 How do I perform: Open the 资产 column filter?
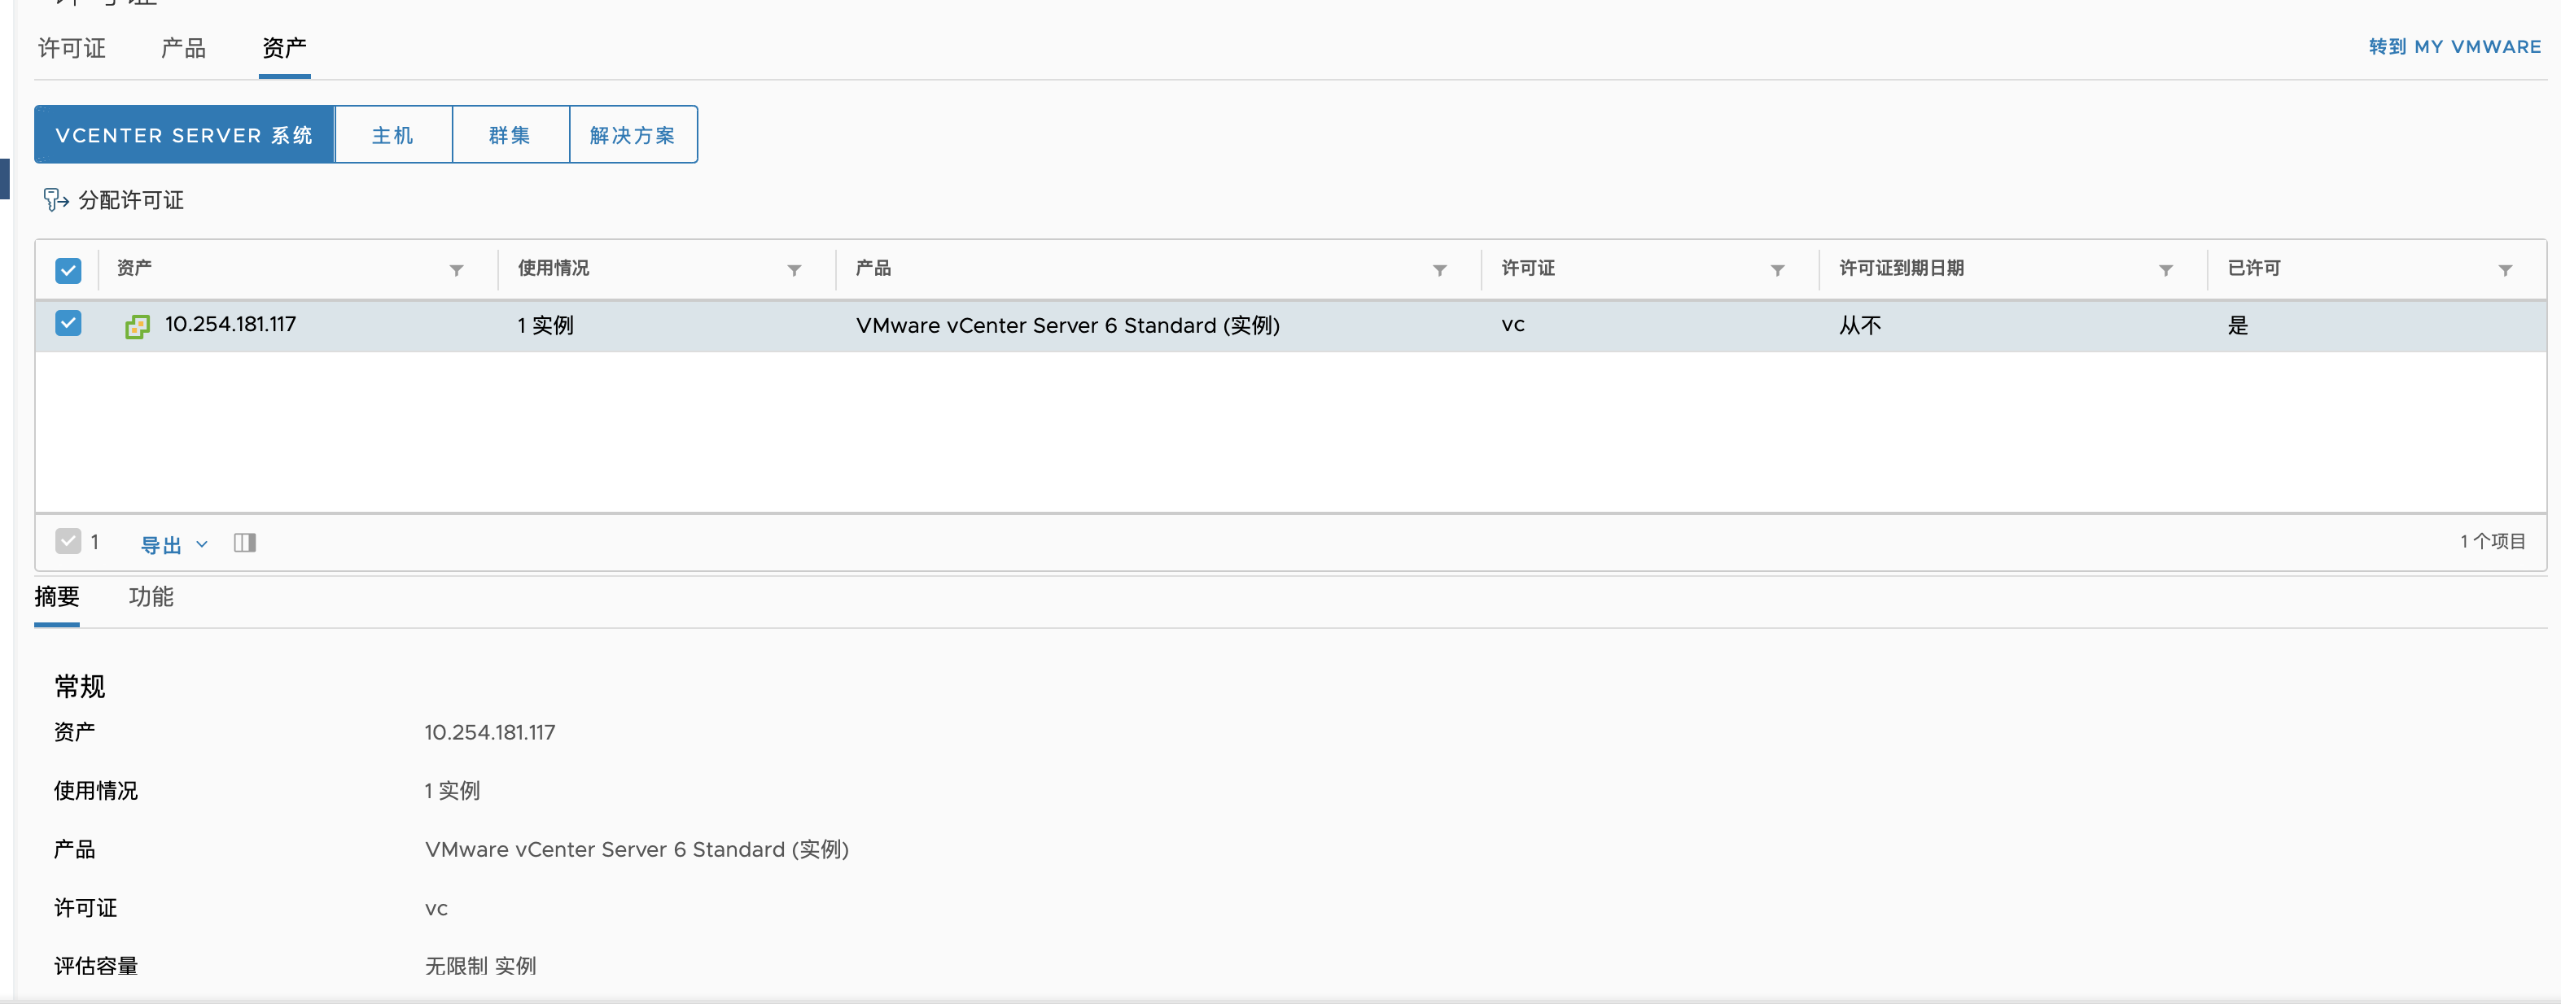pyautogui.click(x=457, y=270)
